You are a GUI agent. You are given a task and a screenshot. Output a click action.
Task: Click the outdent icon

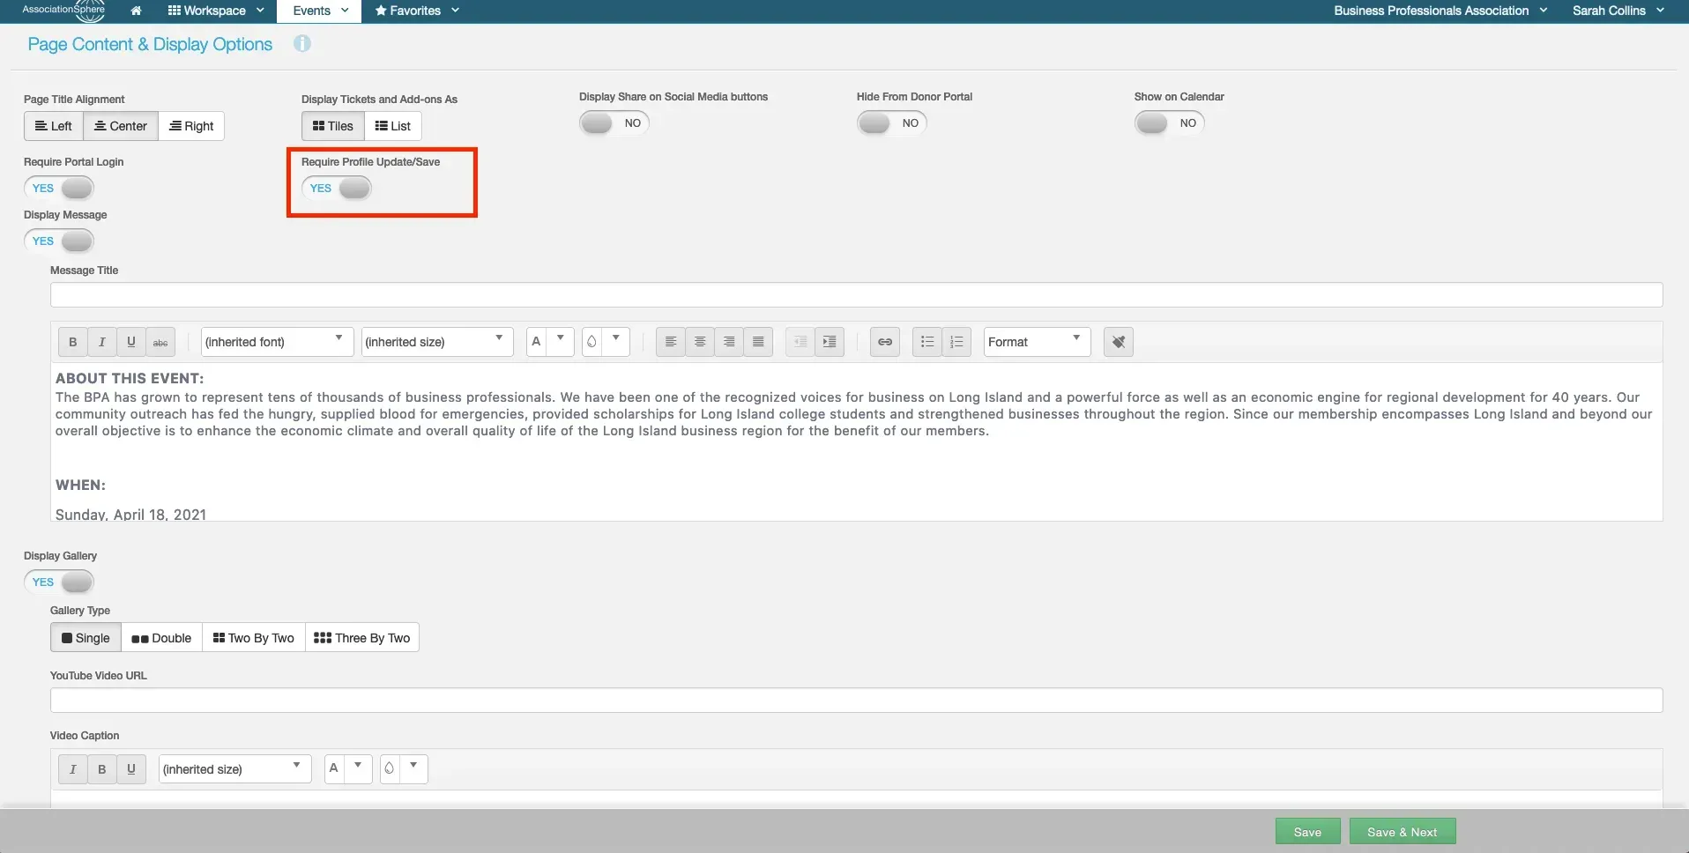(x=800, y=342)
